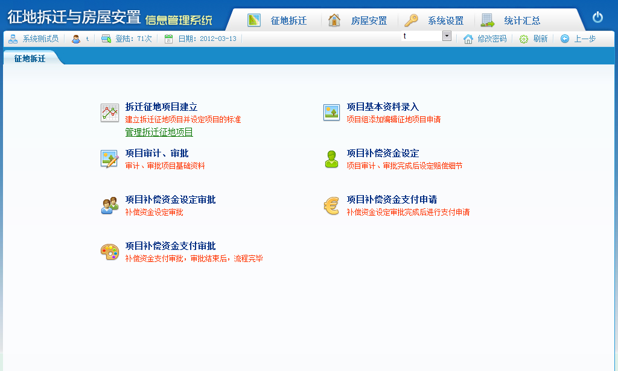Open 项目基本资料录入 heading
This screenshot has width=618, height=371.
[x=383, y=107]
